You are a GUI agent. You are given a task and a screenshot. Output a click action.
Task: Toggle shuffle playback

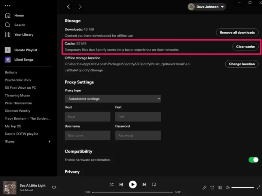point(112,184)
